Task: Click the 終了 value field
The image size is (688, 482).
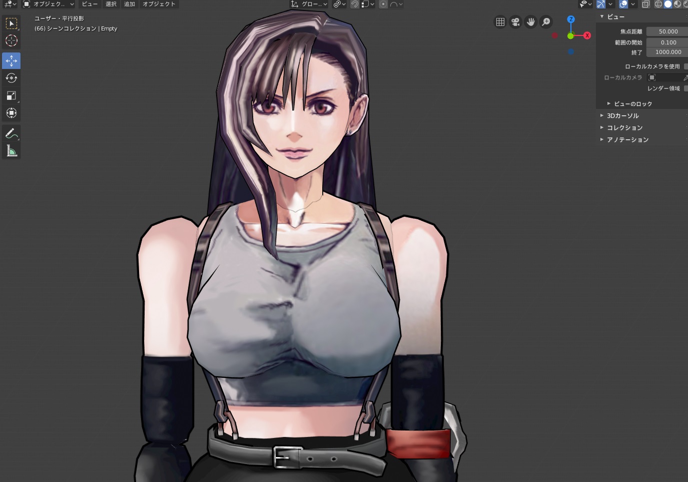Action: tap(667, 52)
